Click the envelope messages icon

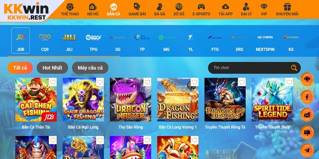307,115
